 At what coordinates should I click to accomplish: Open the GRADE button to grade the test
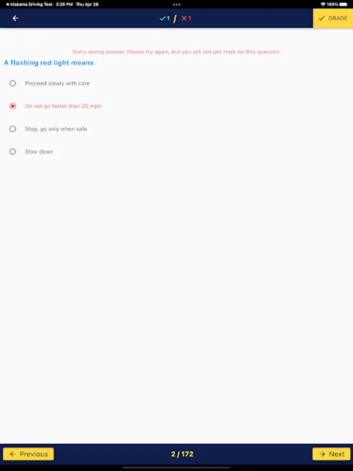pos(333,18)
